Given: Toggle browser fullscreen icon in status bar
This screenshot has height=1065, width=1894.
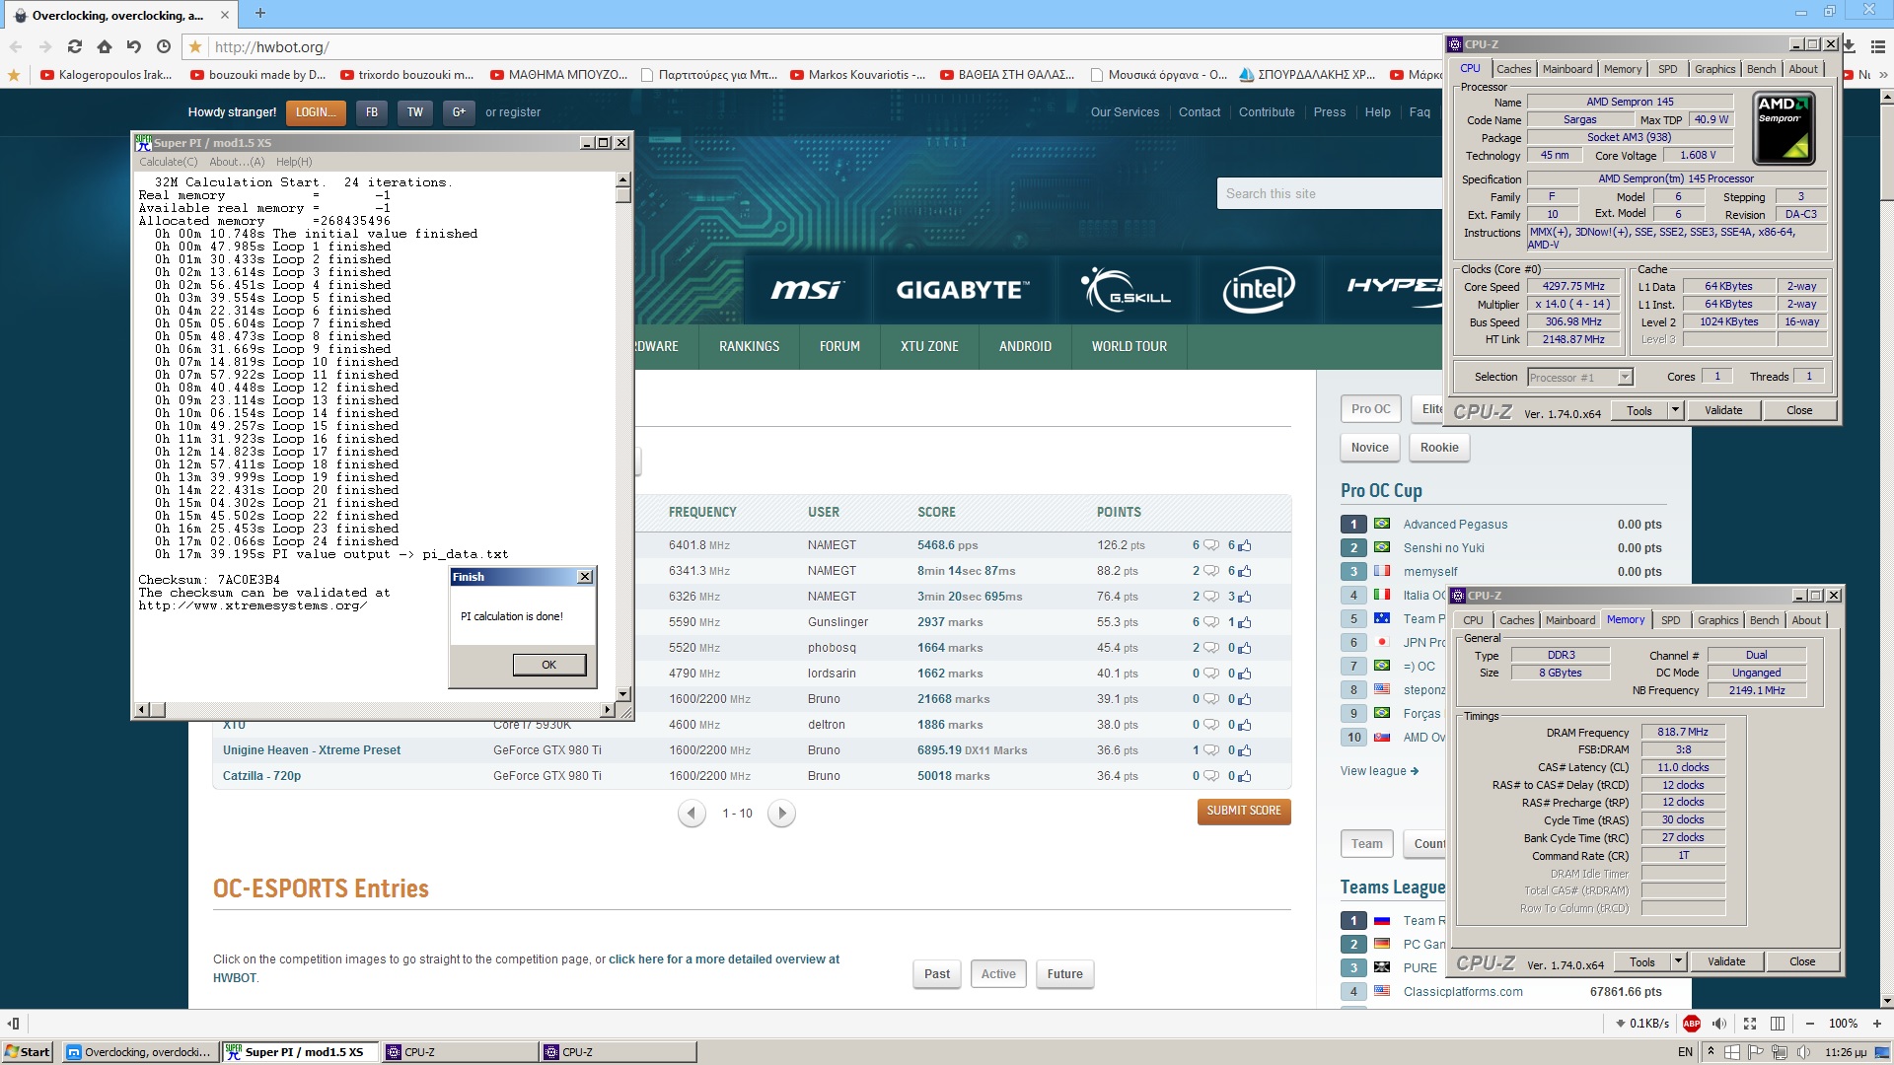Looking at the screenshot, I should pos(1749,1023).
